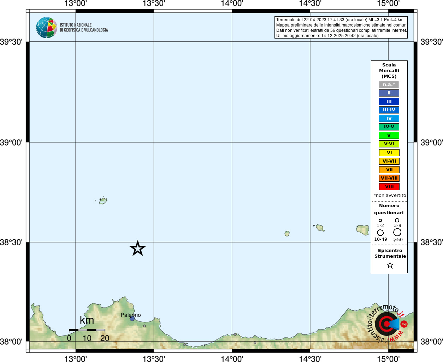The image size is (443, 362).
Task: Click the 'Istituto Nazionale di Geofisica e Vulcanologia' text
Action: pos(84,28)
